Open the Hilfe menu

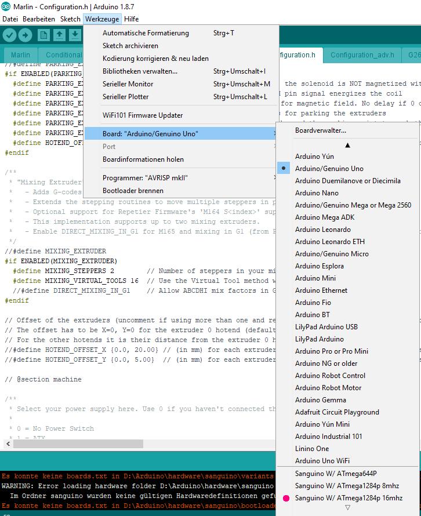(131, 19)
